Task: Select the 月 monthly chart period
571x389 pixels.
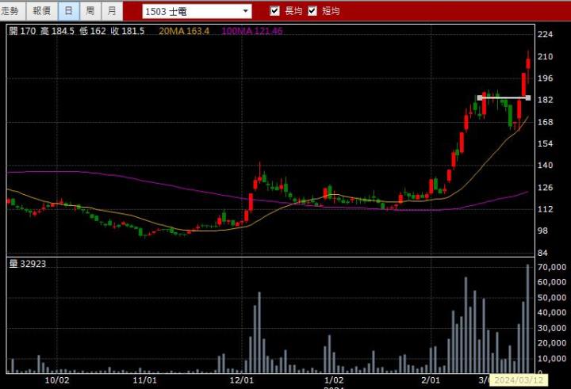Action: tap(112, 11)
